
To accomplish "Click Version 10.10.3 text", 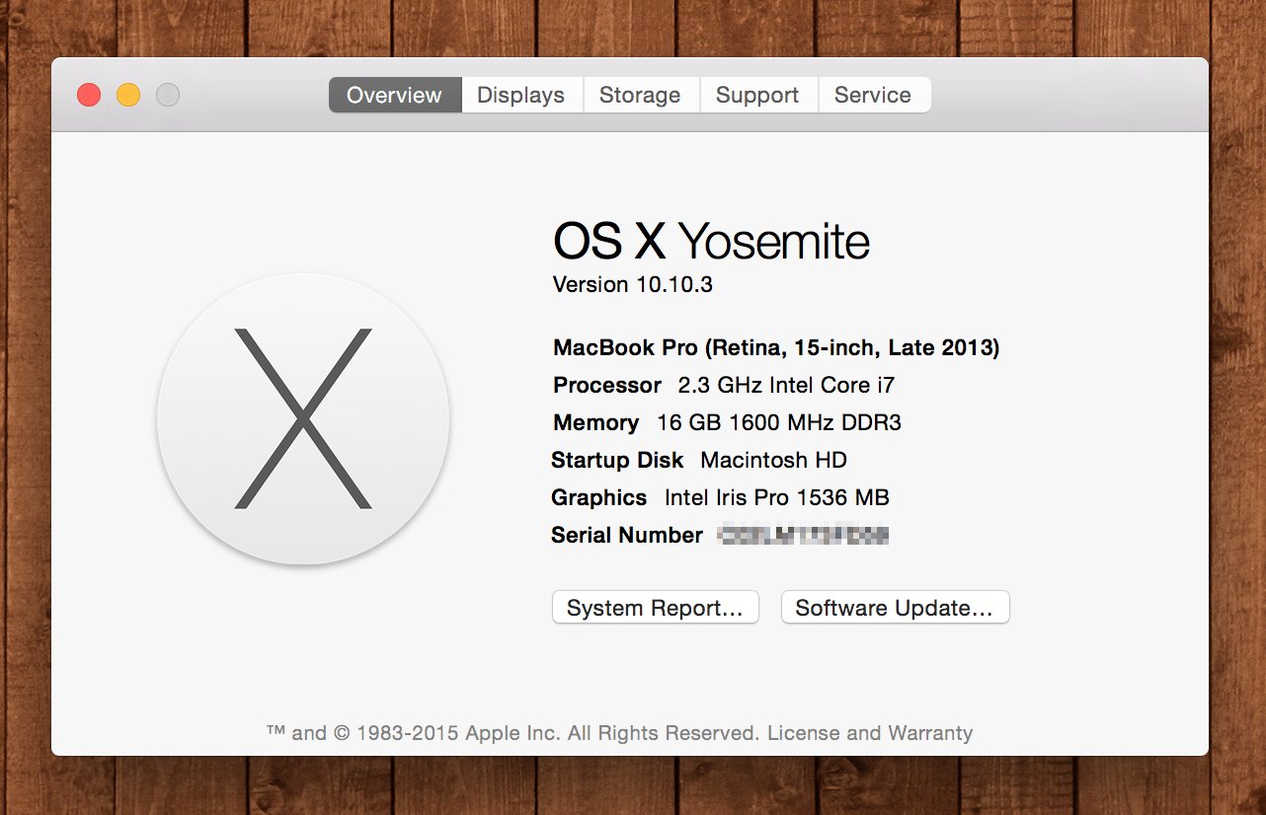I will pyautogui.click(x=633, y=284).
